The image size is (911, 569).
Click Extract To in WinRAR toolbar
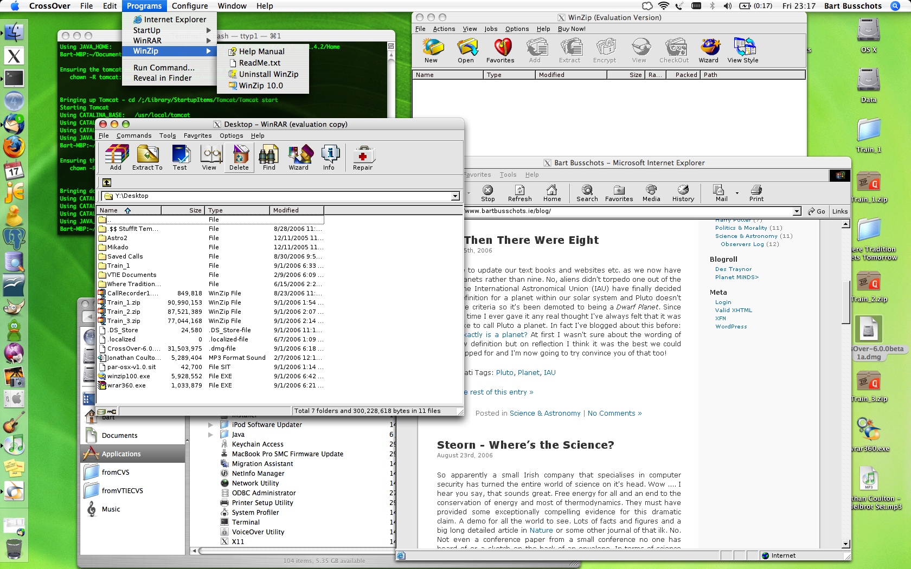(x=147, y=158)
